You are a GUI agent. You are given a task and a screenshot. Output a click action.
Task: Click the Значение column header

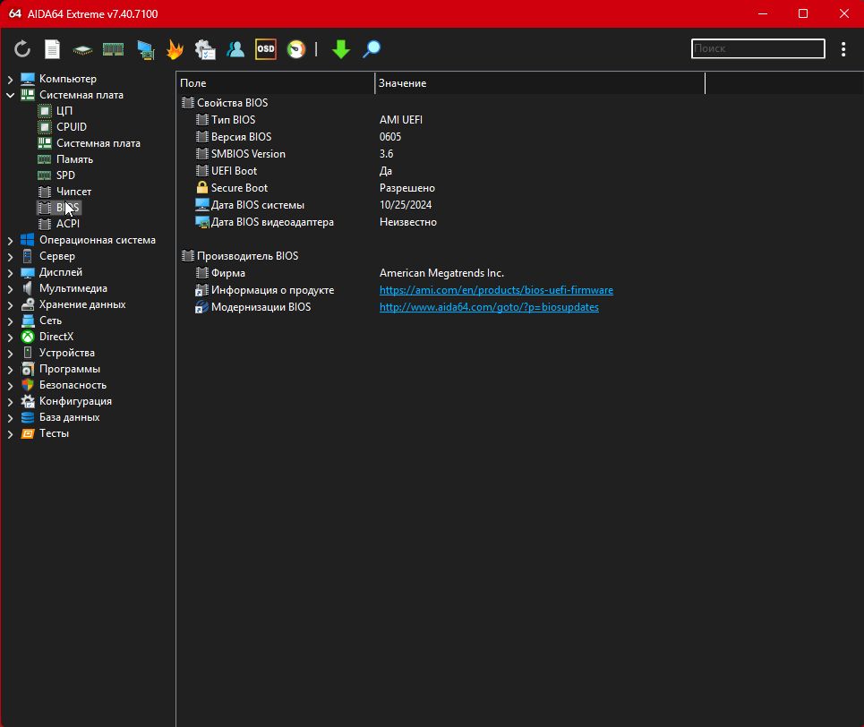pyautogui.click(x=540, y=83)
